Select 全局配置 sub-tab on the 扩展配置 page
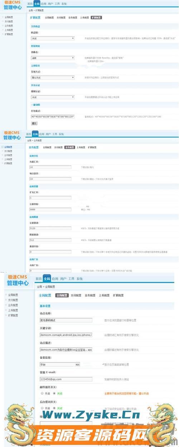The height and width of the screenshot is (447, 179). [x=49, y=17]
